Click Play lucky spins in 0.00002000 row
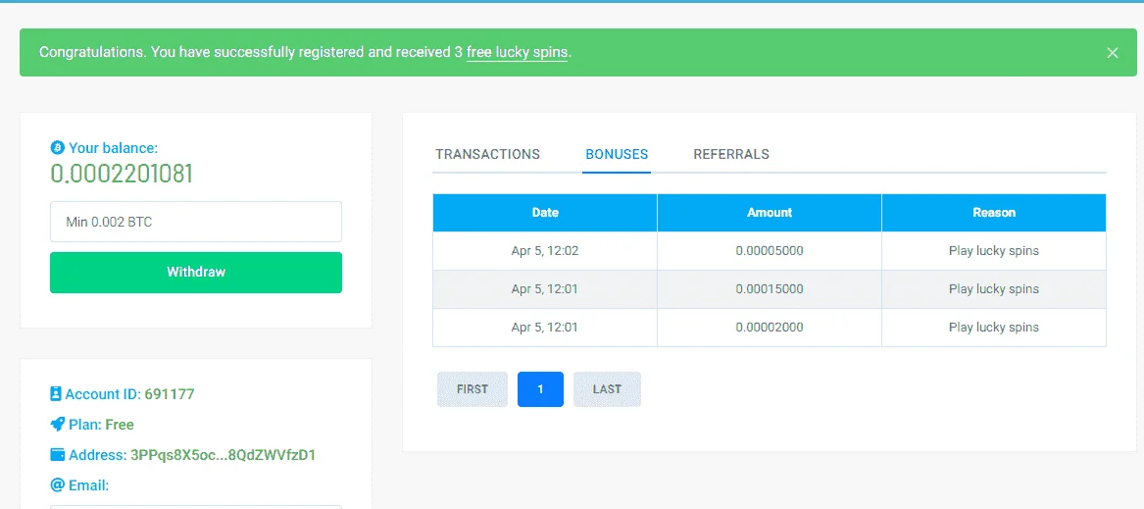The image size is (1144, 509). pos(994,328)
